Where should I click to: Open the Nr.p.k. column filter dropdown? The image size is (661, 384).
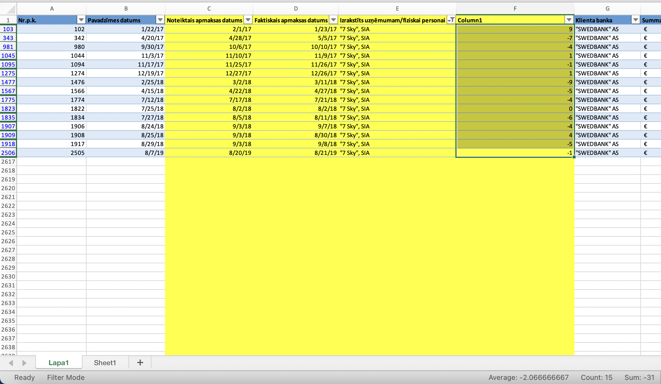click(81, 20)
